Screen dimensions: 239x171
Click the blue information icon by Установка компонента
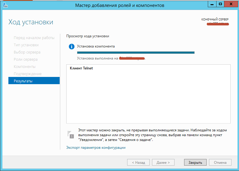coord(72,47)
